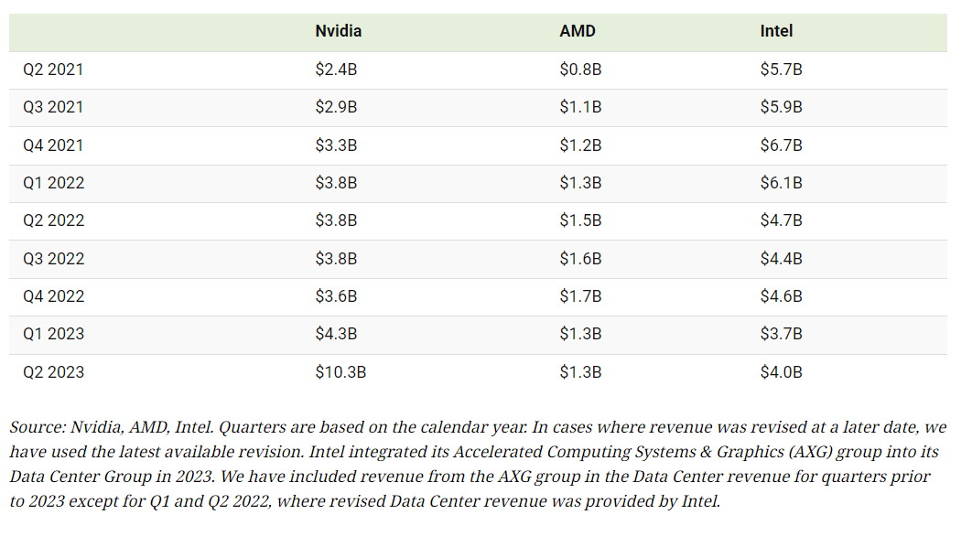Click the AMD column header
Screen dimensions: 972x536
point(578,31)
